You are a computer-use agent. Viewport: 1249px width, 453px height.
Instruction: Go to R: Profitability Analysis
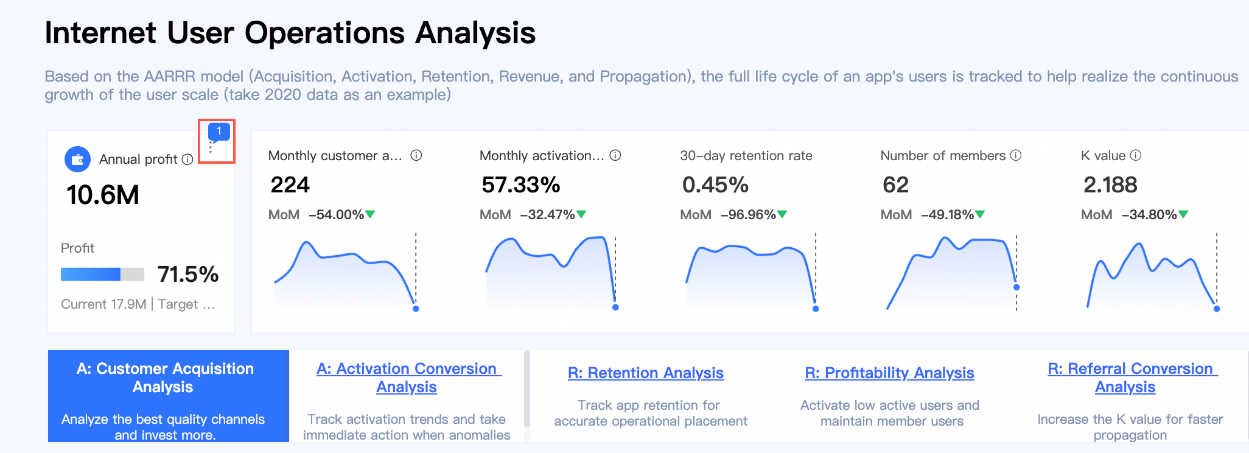(x=889, y=373)
